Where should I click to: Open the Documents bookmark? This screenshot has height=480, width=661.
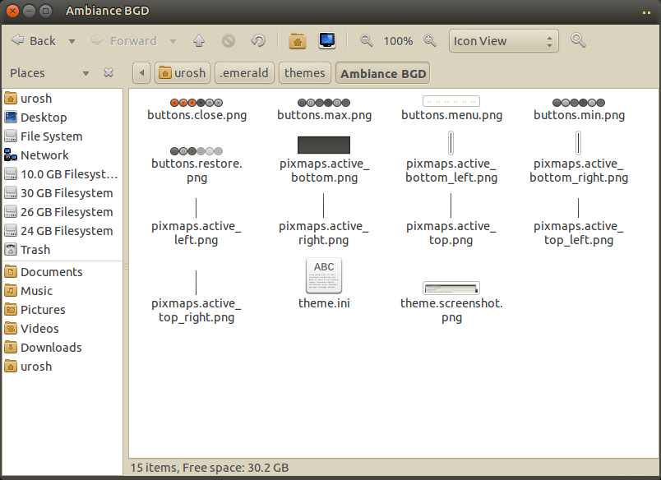[x=62, y=272]
